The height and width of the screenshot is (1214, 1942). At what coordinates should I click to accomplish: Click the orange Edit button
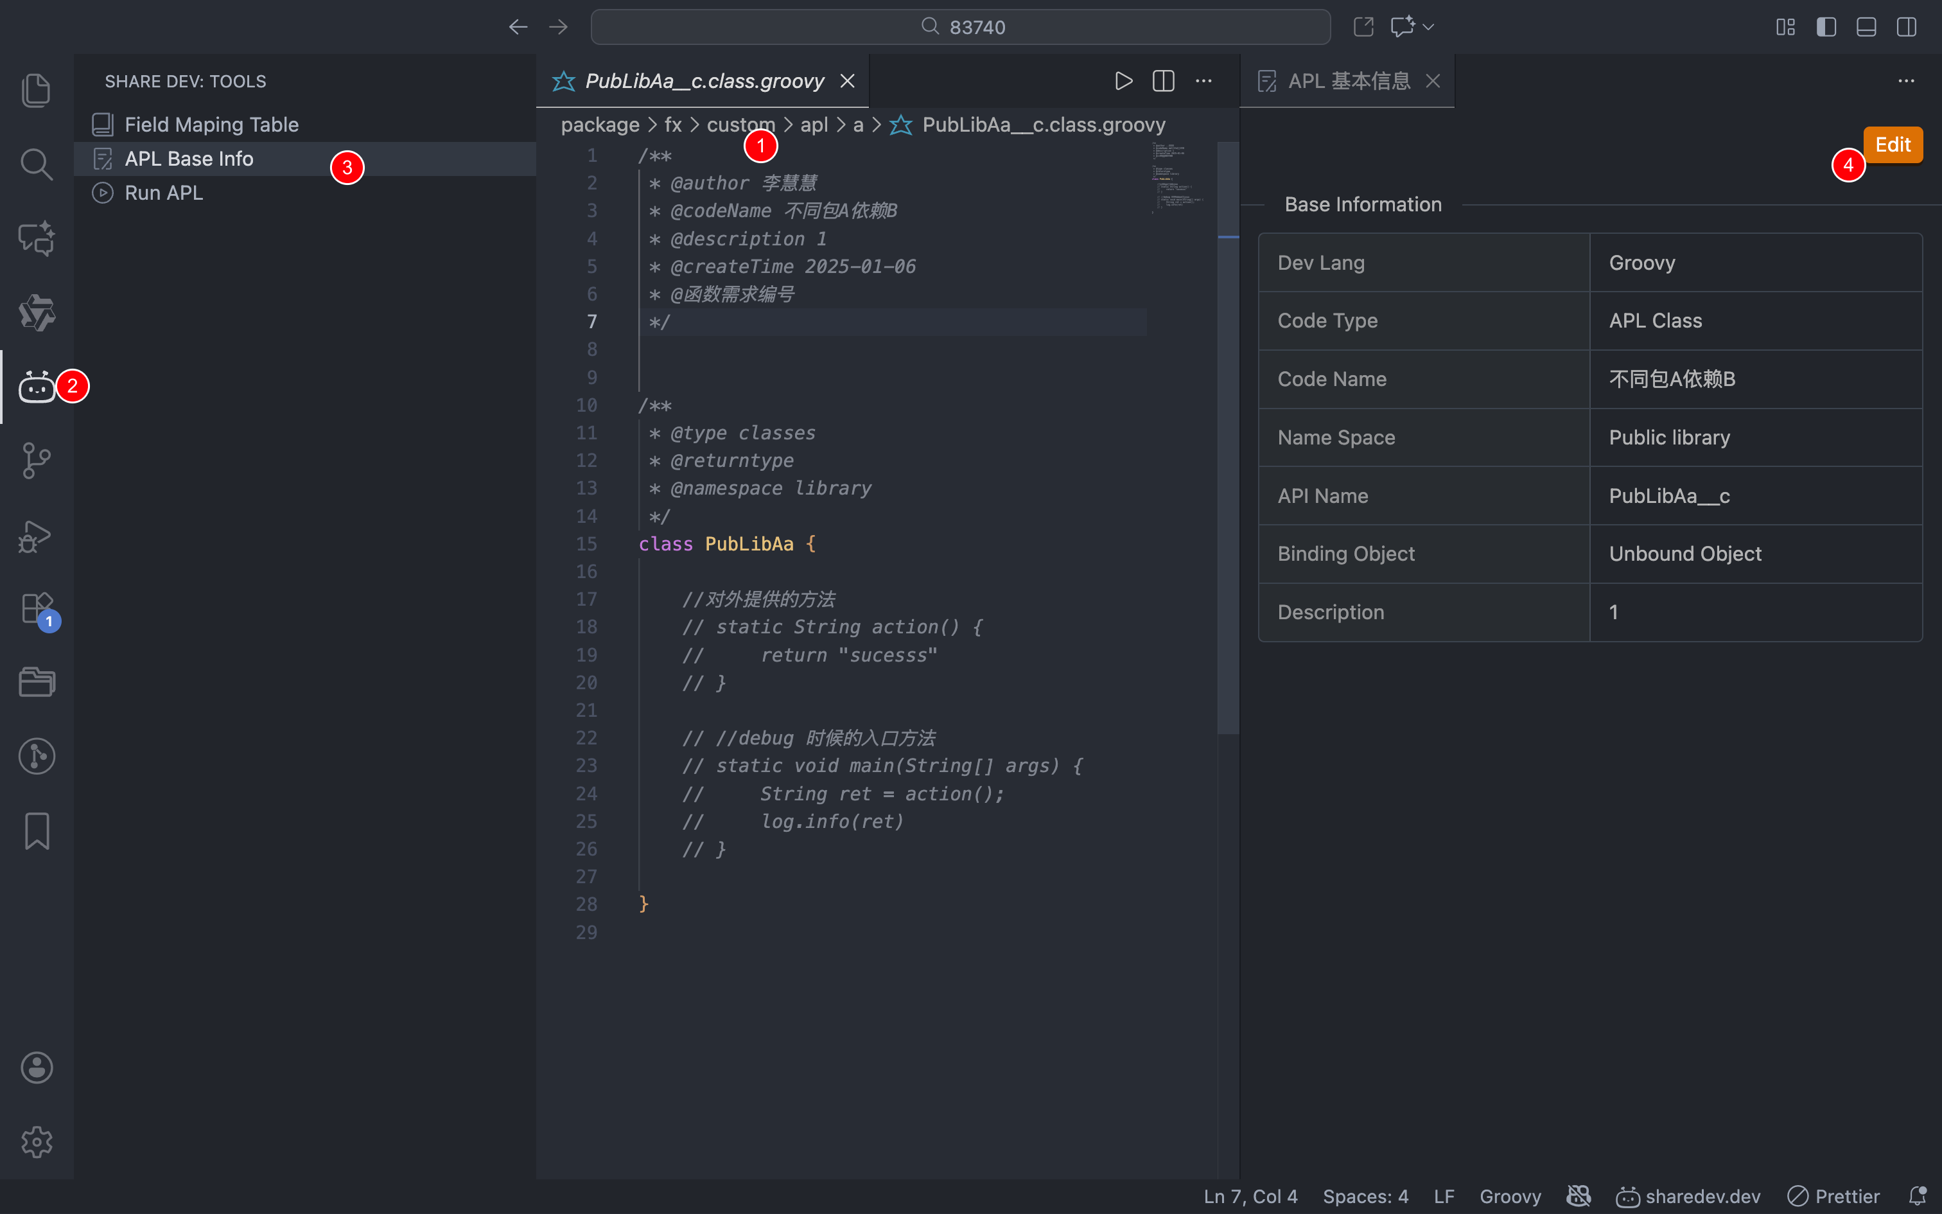tap(1893, 145)
